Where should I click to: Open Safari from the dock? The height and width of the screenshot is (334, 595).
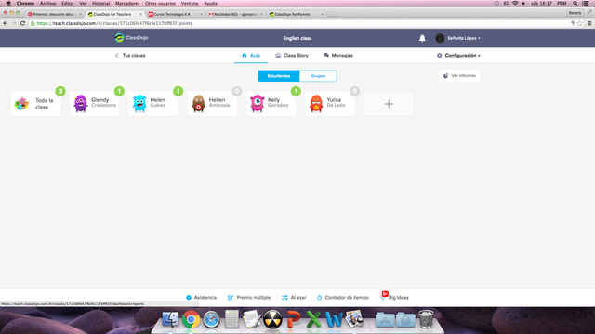[211, 319]
